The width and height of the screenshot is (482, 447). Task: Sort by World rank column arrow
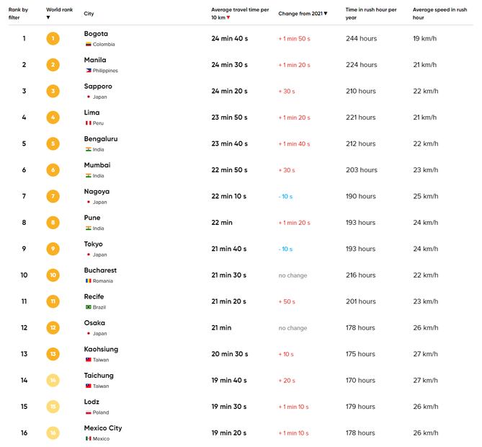(x=48, y=17)
